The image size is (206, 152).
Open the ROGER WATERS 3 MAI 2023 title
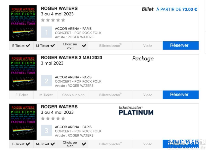[72, 58]
